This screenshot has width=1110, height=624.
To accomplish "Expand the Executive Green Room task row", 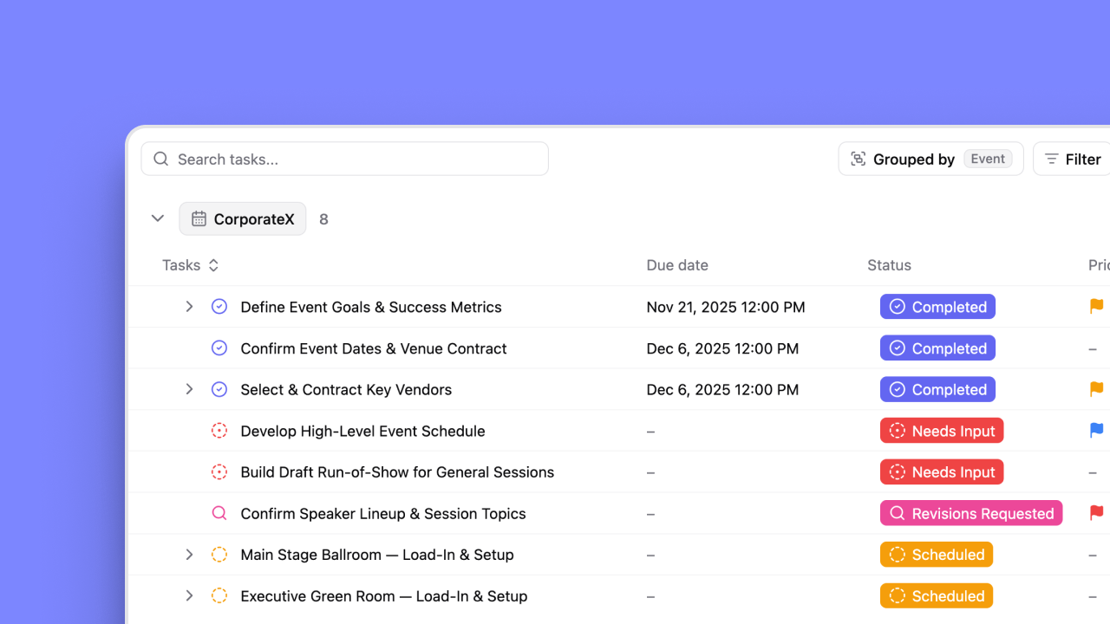I will point(189,595).
